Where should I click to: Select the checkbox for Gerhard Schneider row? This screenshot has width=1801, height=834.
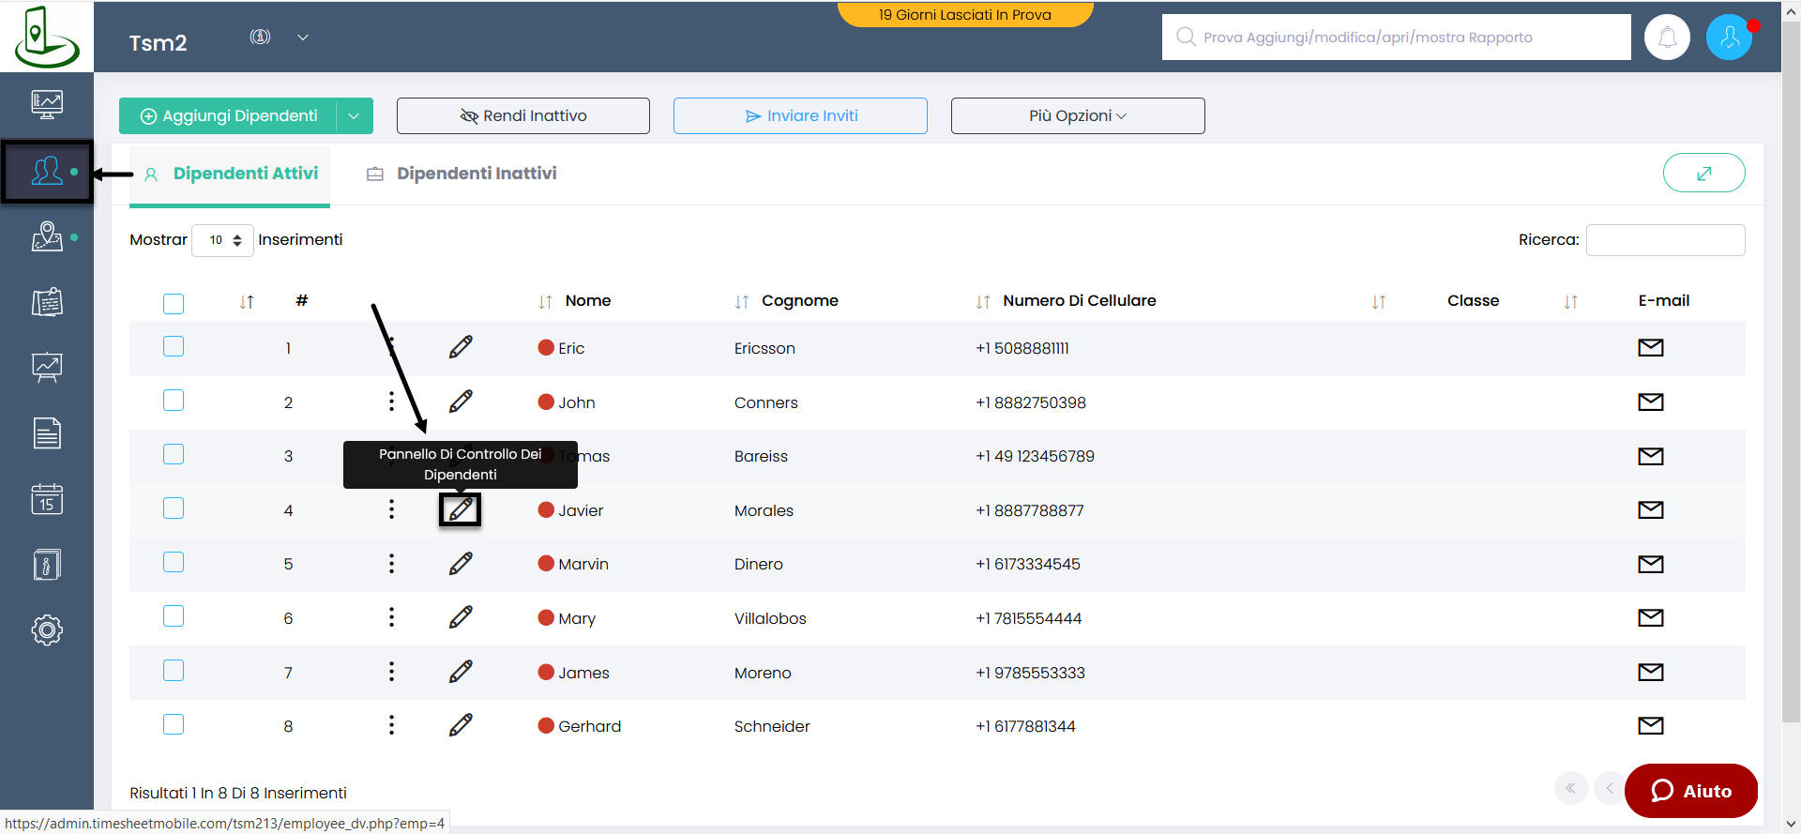(x=174, y=724)
